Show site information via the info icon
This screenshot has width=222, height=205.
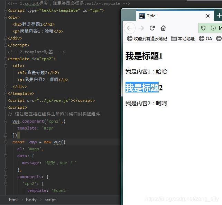(x=213, y=28)
